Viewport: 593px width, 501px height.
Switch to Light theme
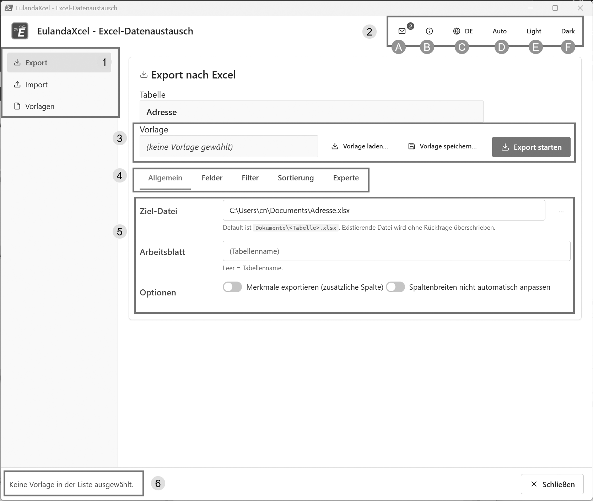point(534,31)
